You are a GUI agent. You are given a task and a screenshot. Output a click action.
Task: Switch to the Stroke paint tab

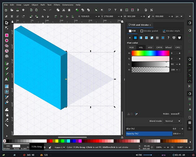pyautogui.click(x=149, y=31)
